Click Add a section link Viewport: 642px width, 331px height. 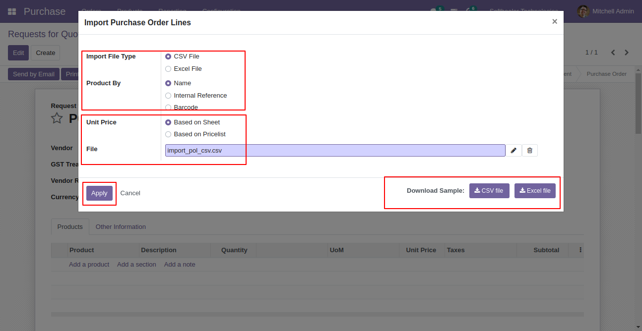tap(136, 265)
